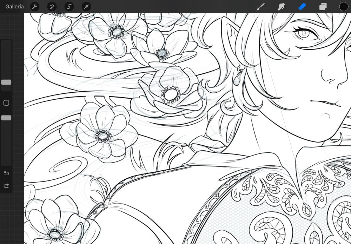This screenshot has height=244, width=351.
Task: Redo the last undone stroke
Action: 6,186
